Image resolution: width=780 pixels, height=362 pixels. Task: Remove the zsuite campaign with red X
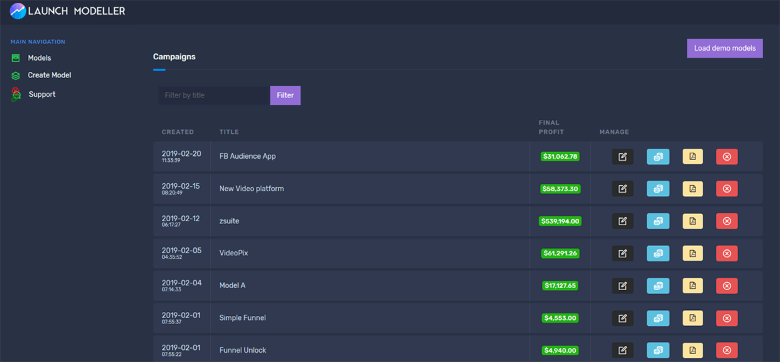(727, 221)
